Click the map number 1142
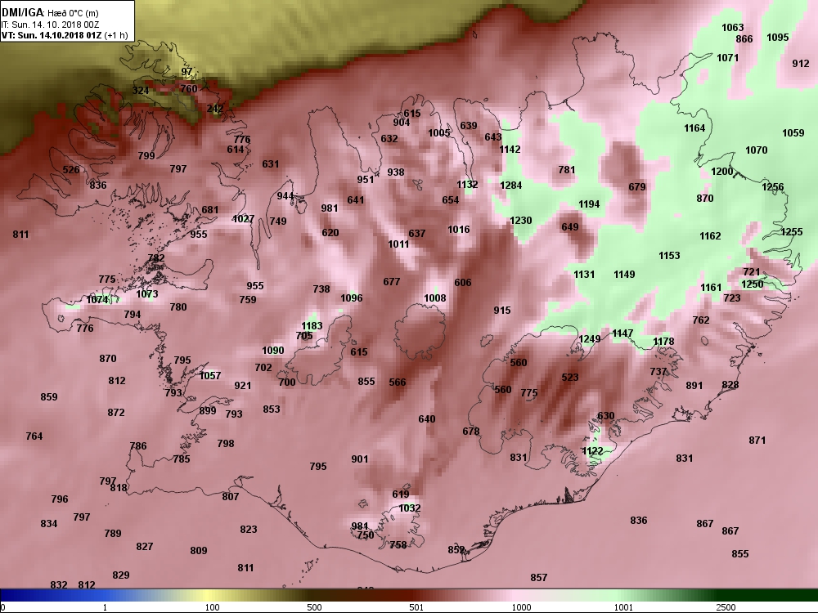 pos(510,149)
